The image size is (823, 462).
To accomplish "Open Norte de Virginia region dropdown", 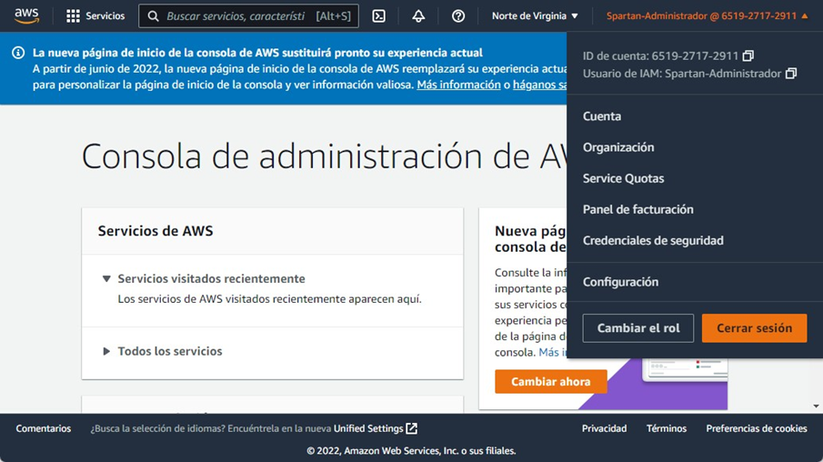I will point(535,16).
